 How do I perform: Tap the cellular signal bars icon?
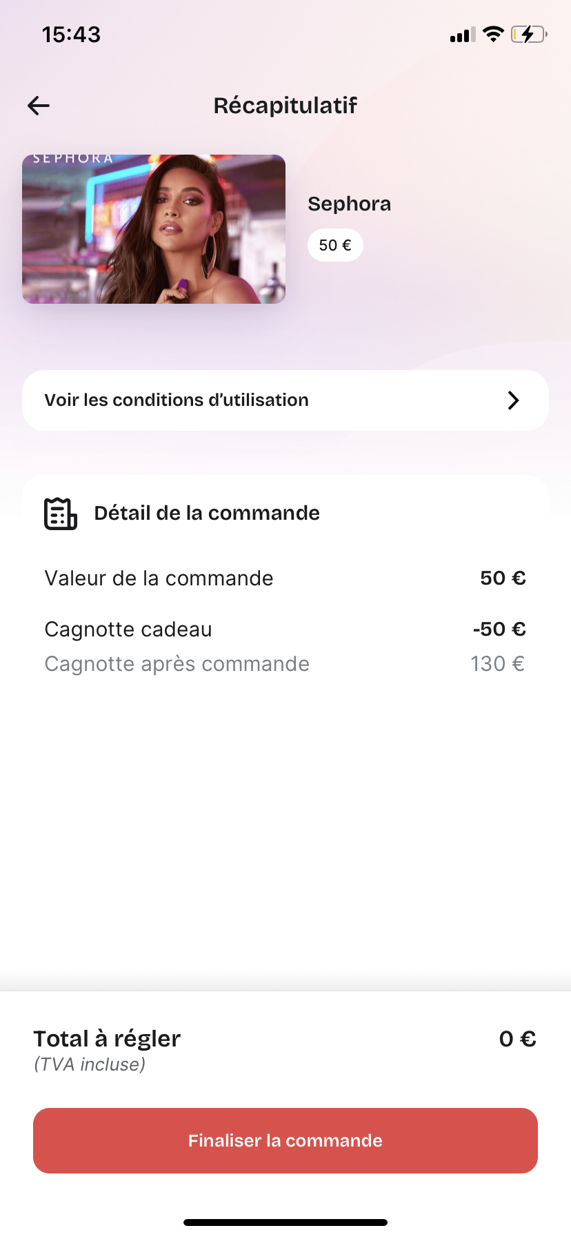[463, 35]
